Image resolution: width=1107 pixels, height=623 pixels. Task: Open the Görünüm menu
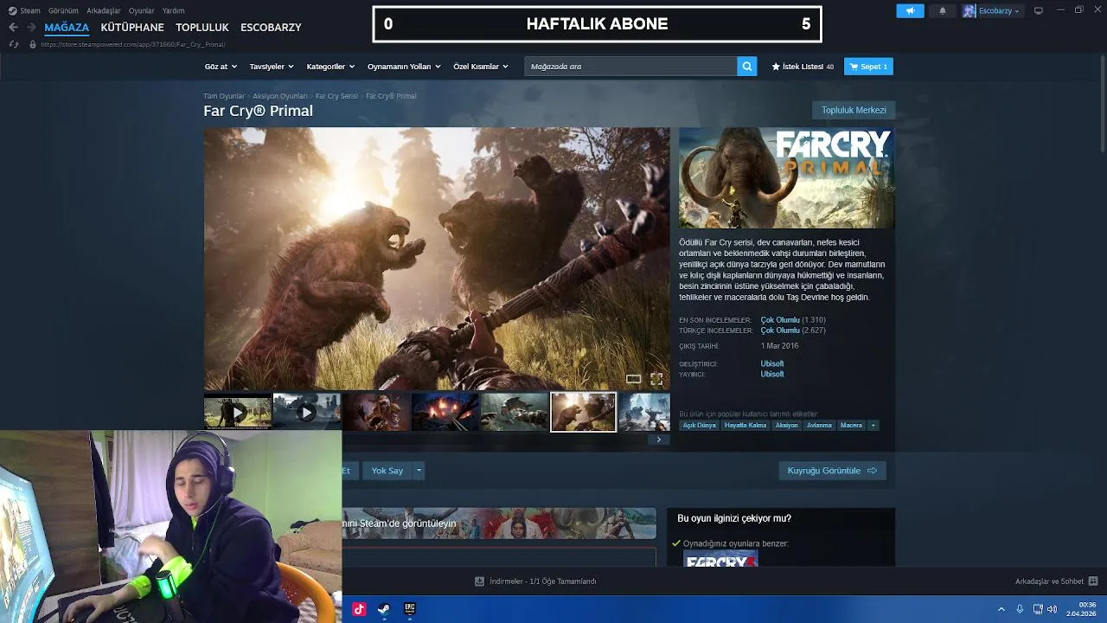63,10
